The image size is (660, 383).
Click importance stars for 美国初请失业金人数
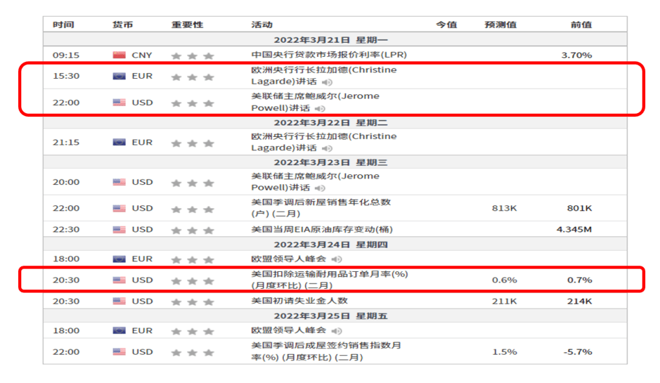(x=192, y=302)
